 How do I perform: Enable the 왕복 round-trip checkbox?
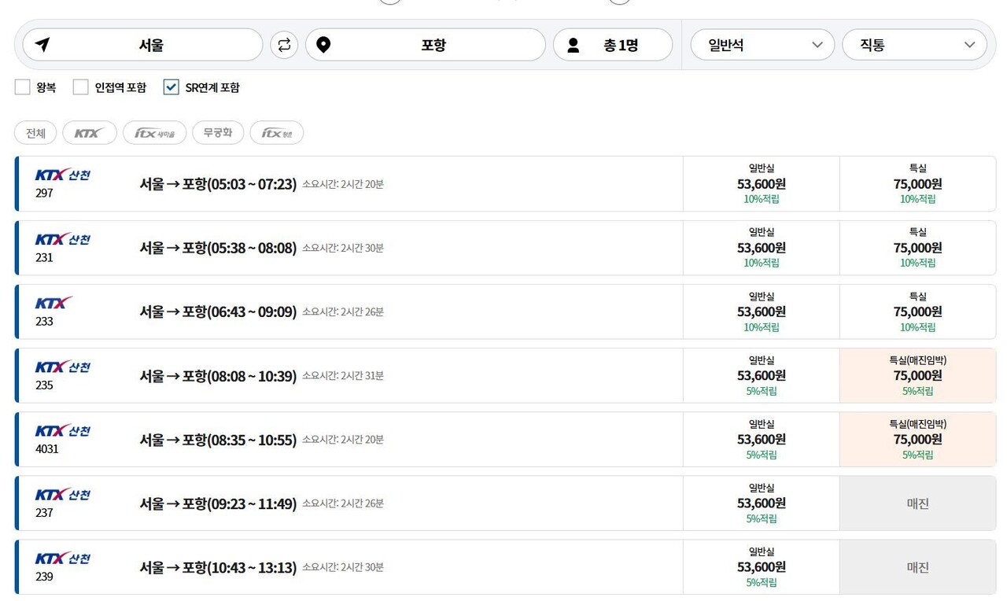tap(22, 87)
